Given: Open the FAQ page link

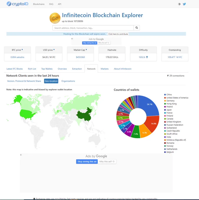Looking at the screenshot, I should pos(51,4).
